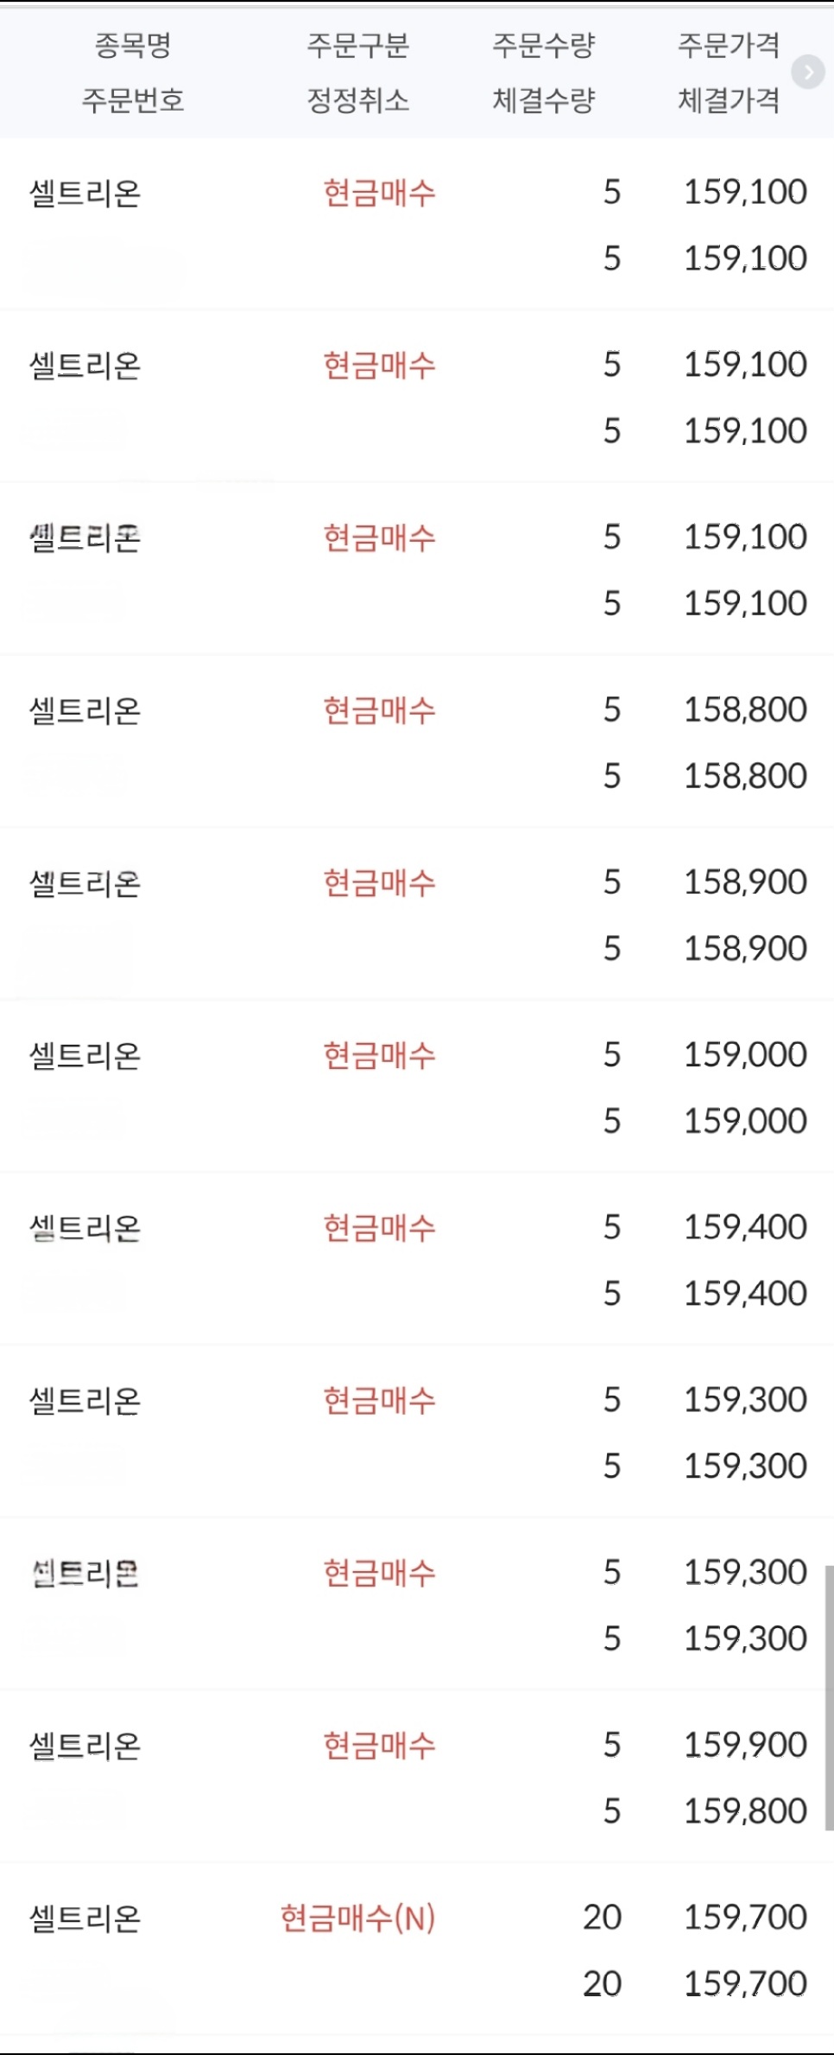
Task: Tap the right-arrow icon in table header
Action: click(x=808, y=72)
